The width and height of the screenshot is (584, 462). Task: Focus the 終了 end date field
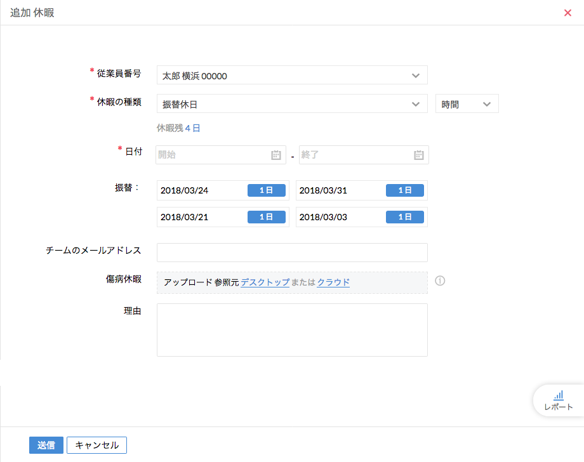[355, 155]
